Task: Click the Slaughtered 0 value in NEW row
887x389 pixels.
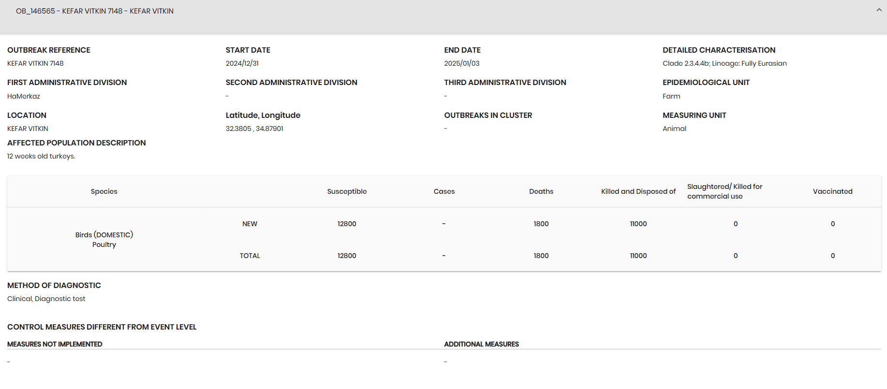Action: [x=736, y=224]
